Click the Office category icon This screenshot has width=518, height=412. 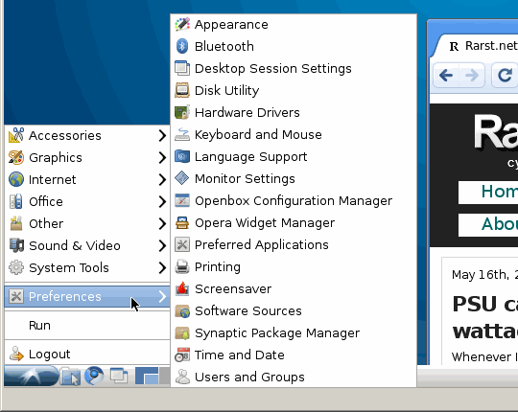coord(16,201)
